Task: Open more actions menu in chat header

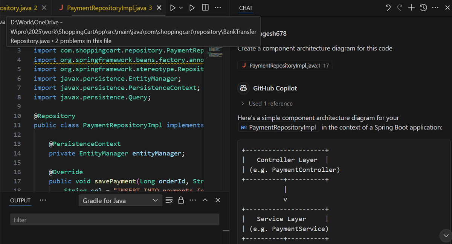Action: (435, 8)
